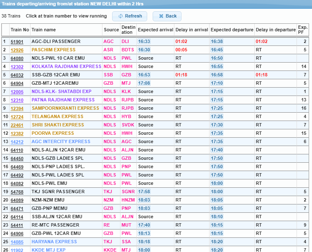Viewport: 312px width, 252px height.
Task: Click the Expected departure column header
Action: [232, 30]
